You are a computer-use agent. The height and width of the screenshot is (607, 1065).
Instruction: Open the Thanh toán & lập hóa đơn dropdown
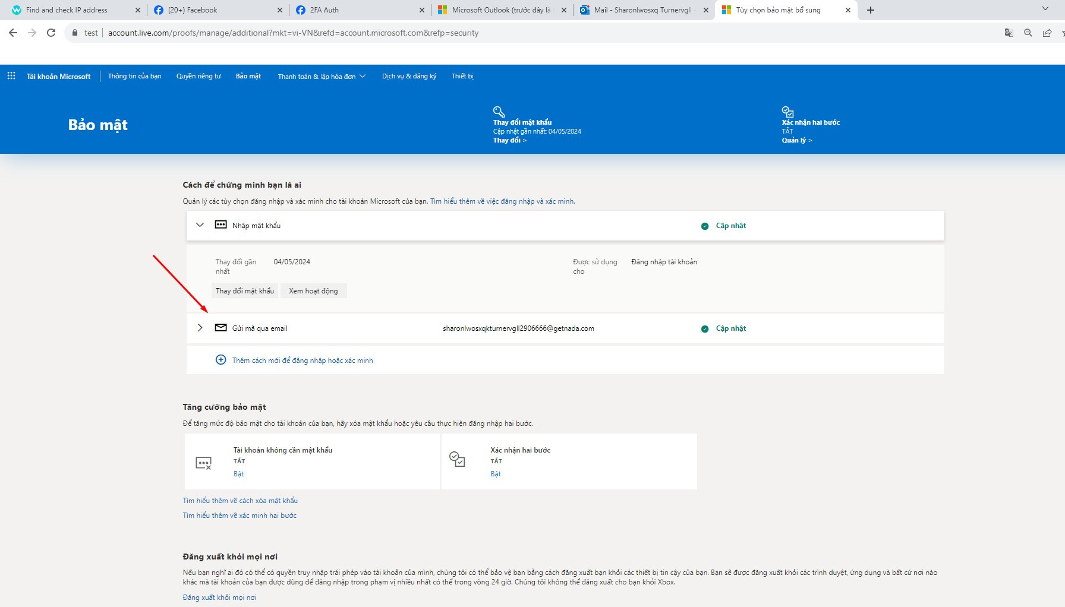pyautogui.click(x=321, y=76)
